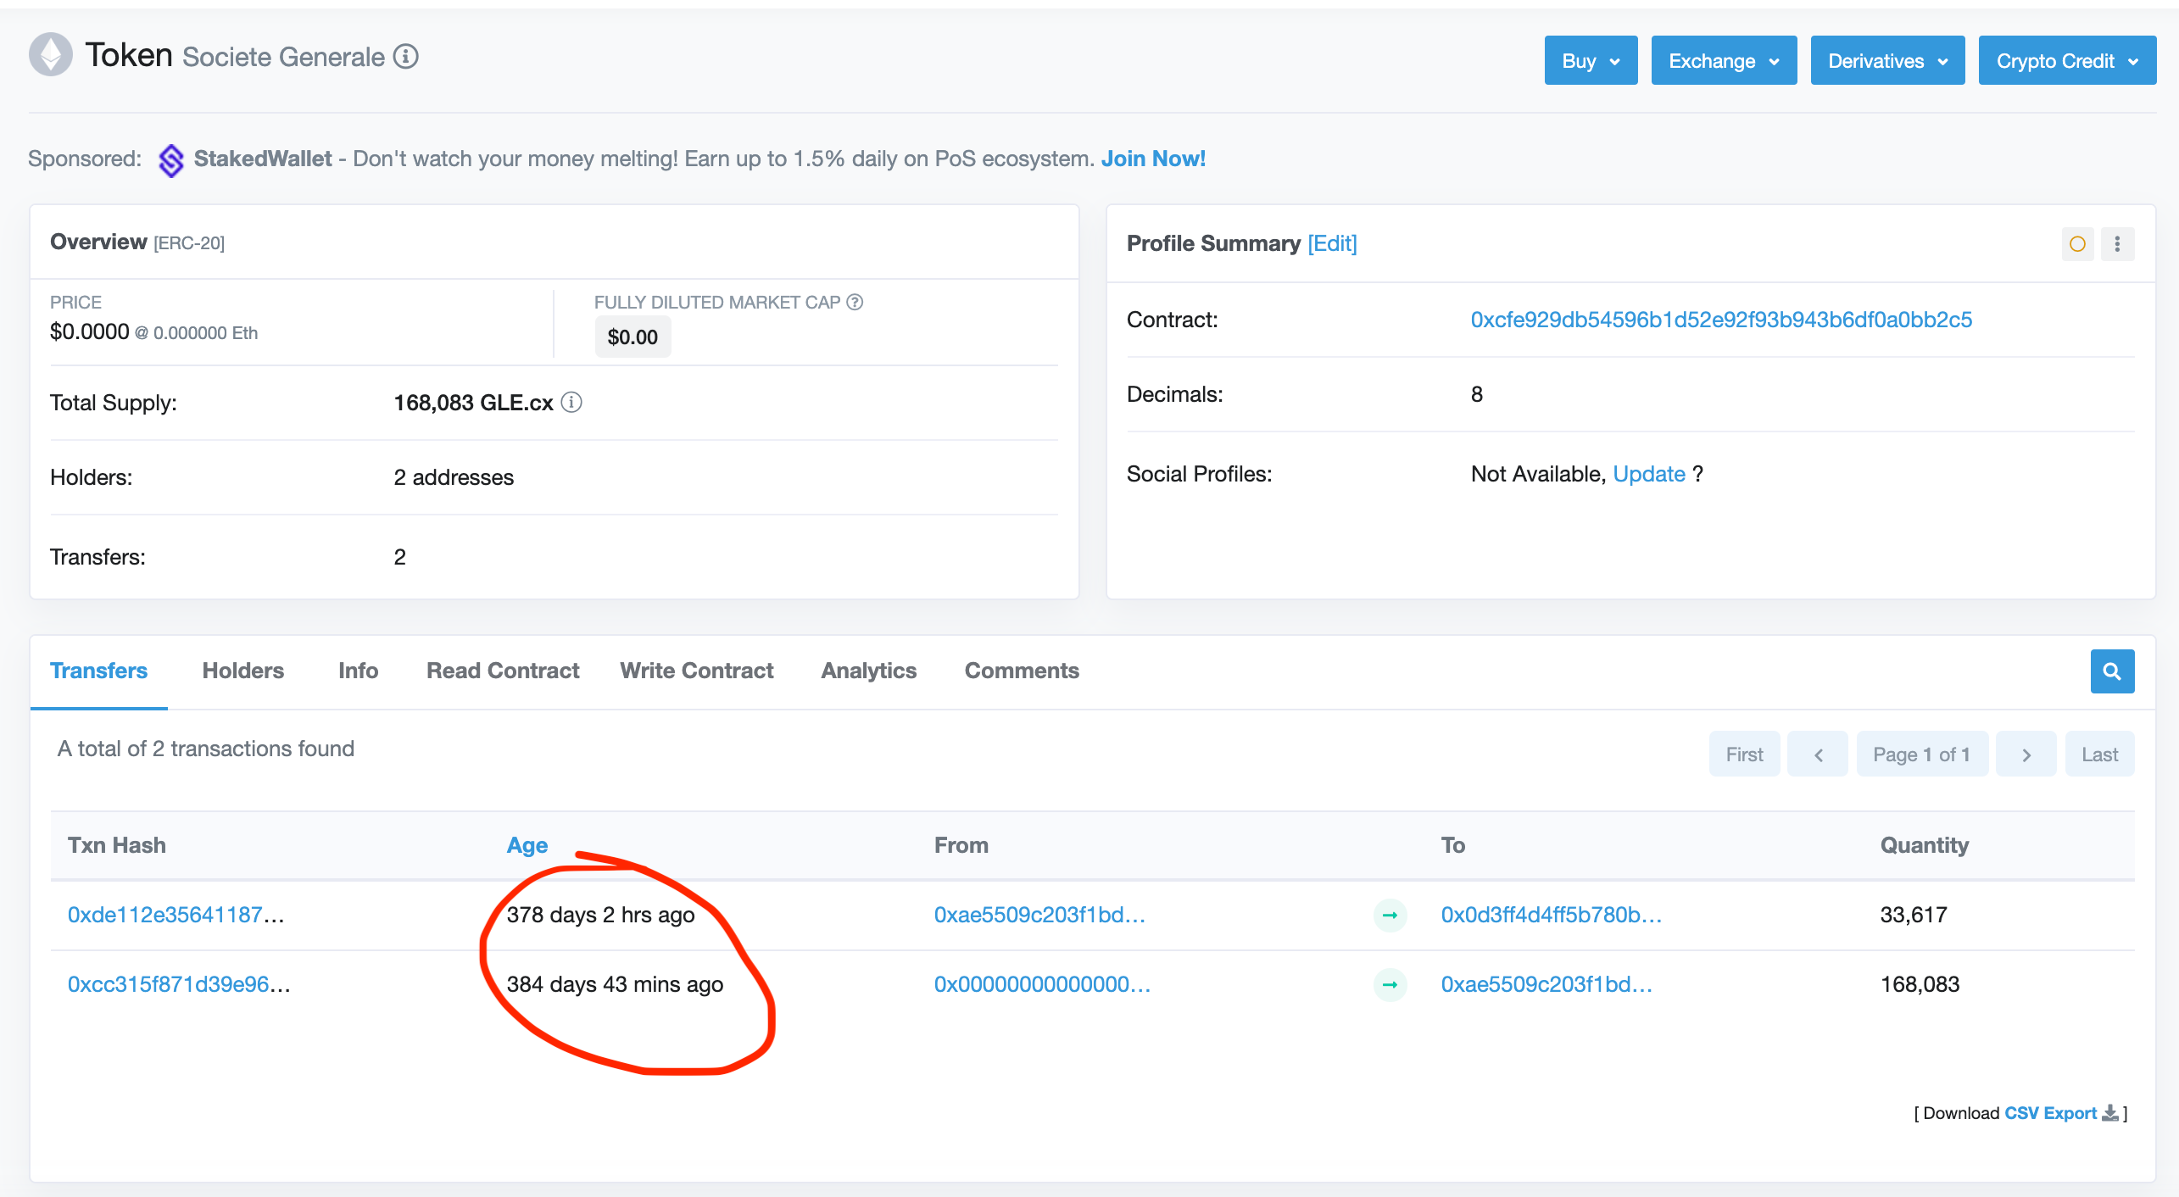Image resolution: width=2179 pixels, height=1197 pixels.
Task: Open the three-dot menu in Profile Summary
Action: tap(2117, 244)
